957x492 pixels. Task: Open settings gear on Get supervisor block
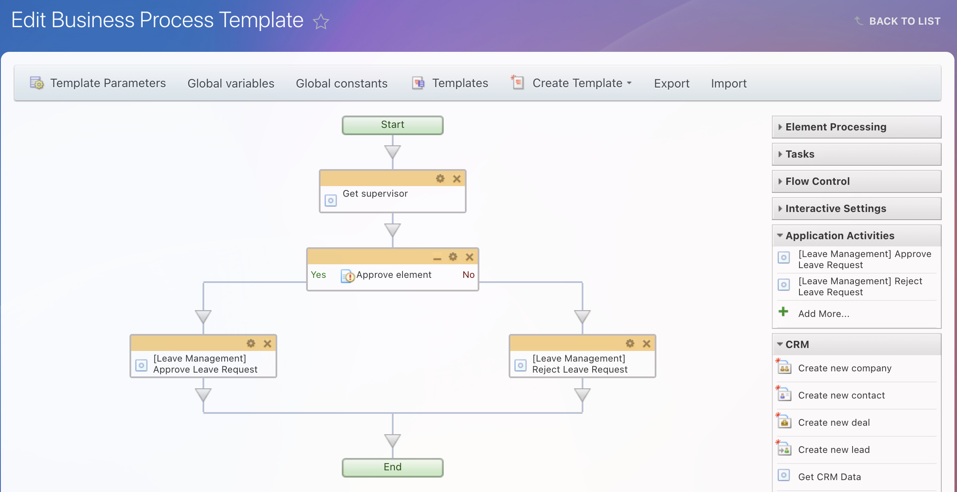click(x=440, y=179)
